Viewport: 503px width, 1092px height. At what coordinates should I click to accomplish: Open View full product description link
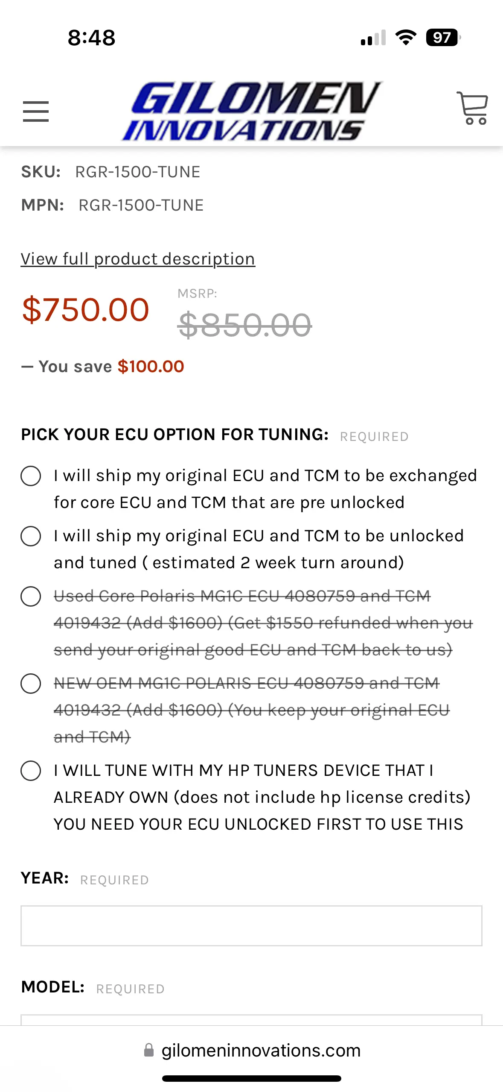[138, 259]
